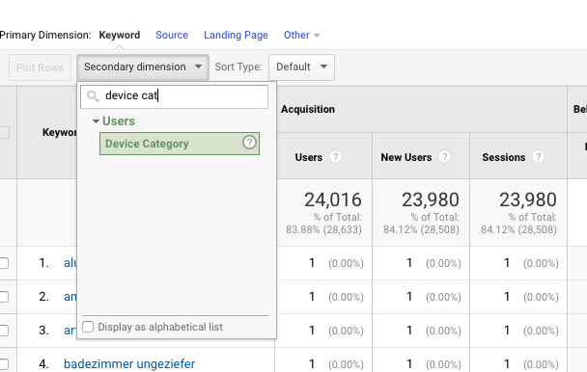The width and height of the screenshot is (587, 372).
Task: Show help tooltip for New Users column
Action: pos(444,157)
